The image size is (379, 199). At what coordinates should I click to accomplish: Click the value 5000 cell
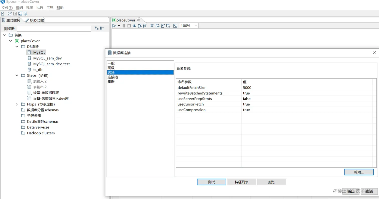coord(307,87)
